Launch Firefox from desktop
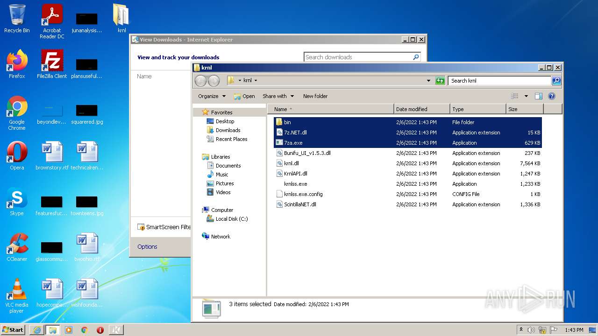The height and width of the screenshot is (336, 598). 17,64
